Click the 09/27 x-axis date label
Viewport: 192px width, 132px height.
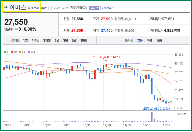tap(7, 125)
